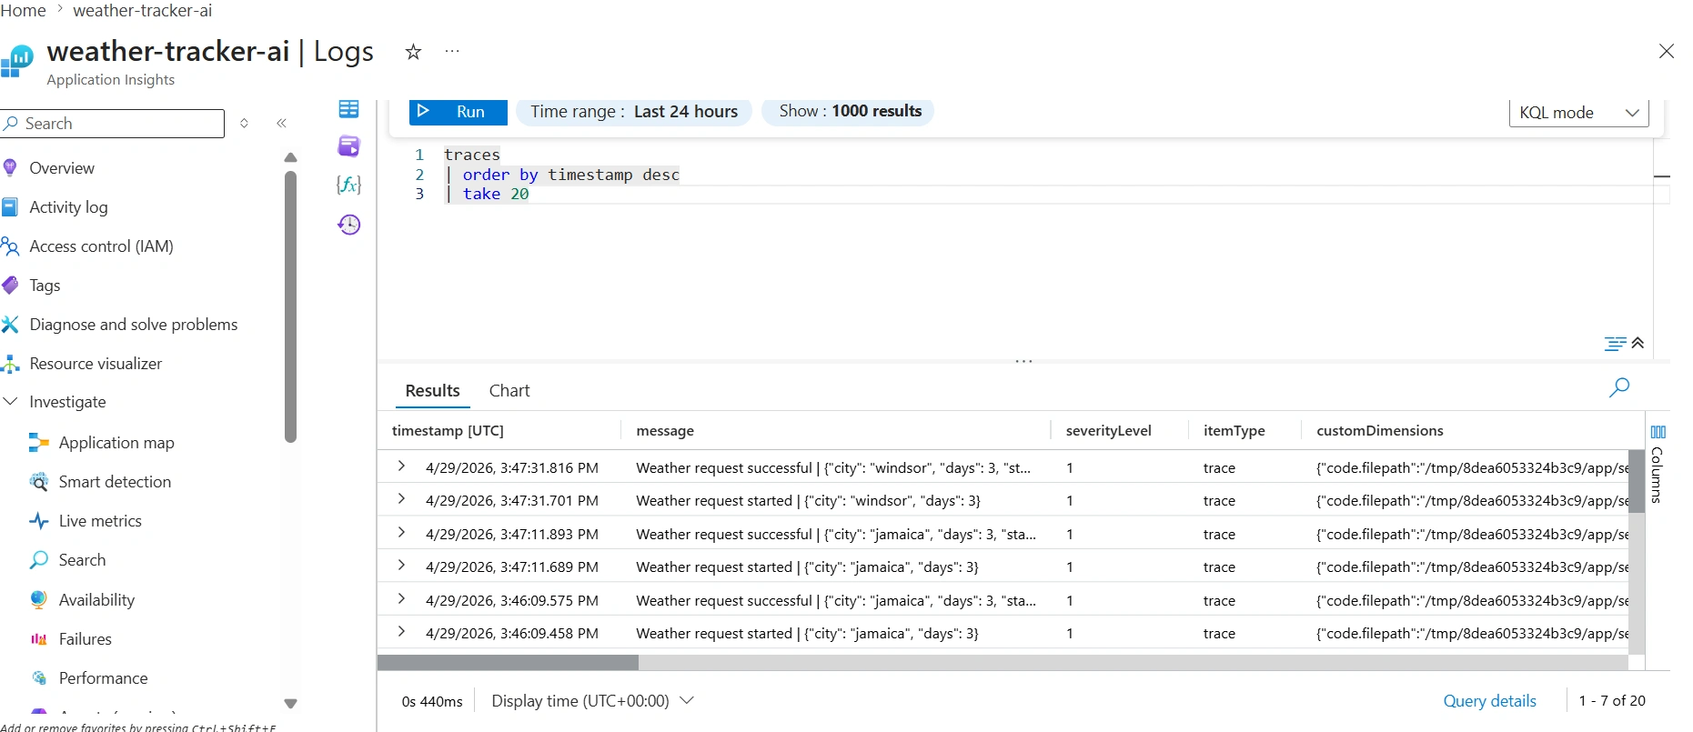
Task: Open the Columns panel
Action: click(x=1658, y=464)
